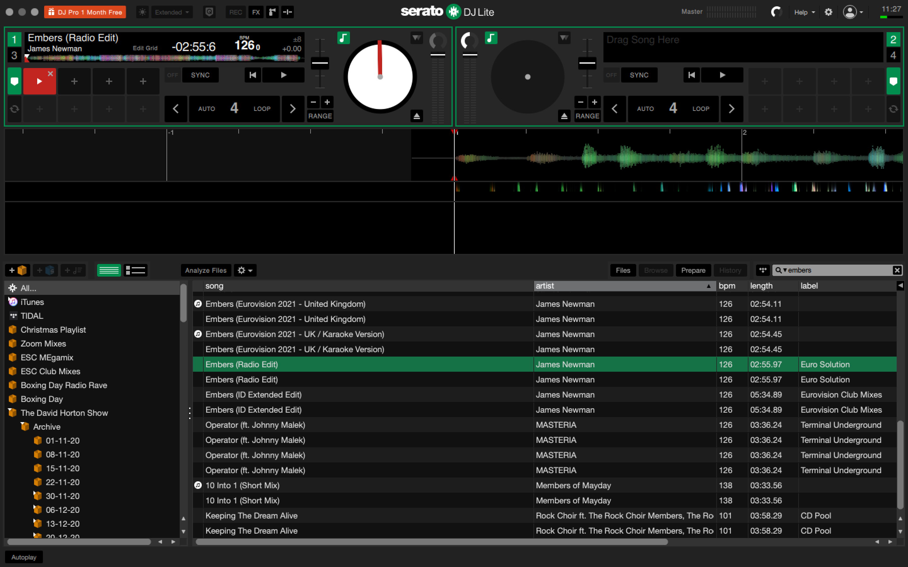Image resolution: width=908 pixels, height=567 pixels.
Task: Select TIDAL in the crate sidebar
Action: click(x=32, y=316)
